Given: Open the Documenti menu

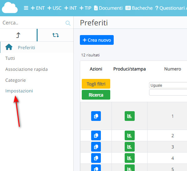Looking at the screenshot, I should (x=108, y=8).
